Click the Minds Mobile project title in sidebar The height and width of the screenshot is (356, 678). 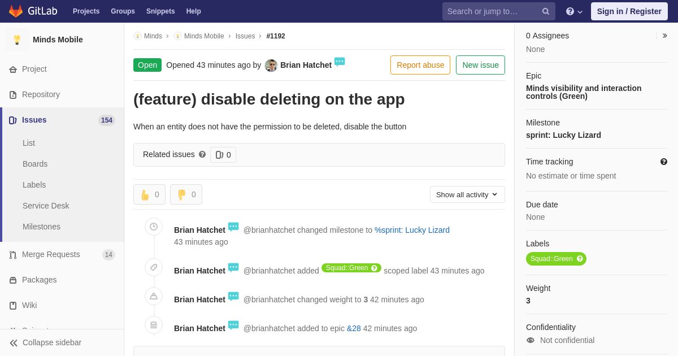pyautogui.click(x=58, y=40)
